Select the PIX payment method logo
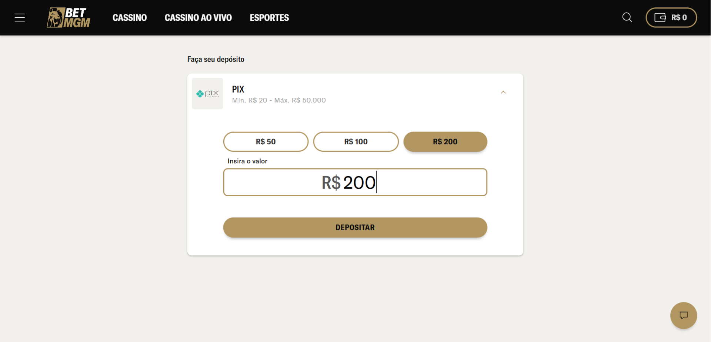 (x=207, y=94)
